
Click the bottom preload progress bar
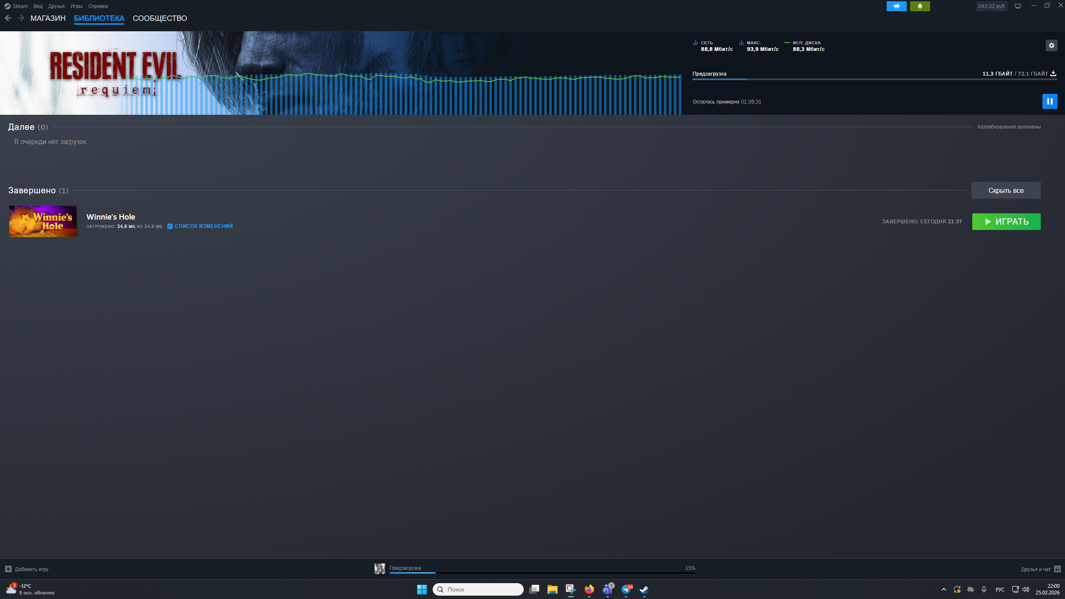542,572
